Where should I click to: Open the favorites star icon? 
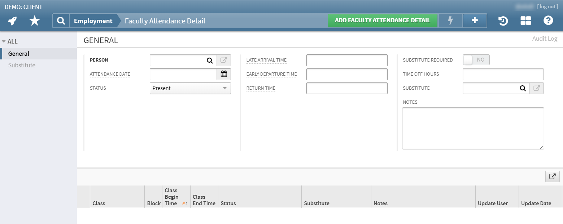tap(35, 21)
